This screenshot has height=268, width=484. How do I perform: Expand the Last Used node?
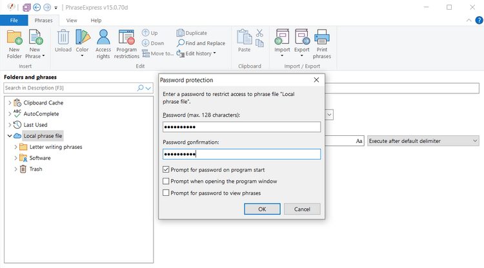pos(10,125)
